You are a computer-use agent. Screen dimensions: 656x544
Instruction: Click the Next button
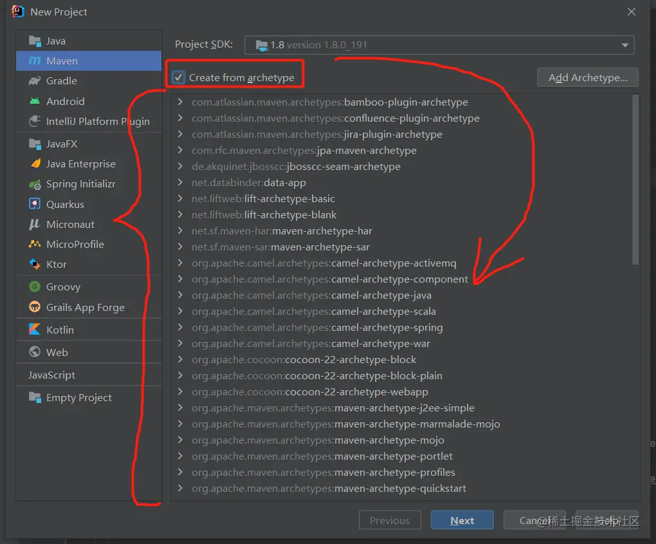(462, 520)
